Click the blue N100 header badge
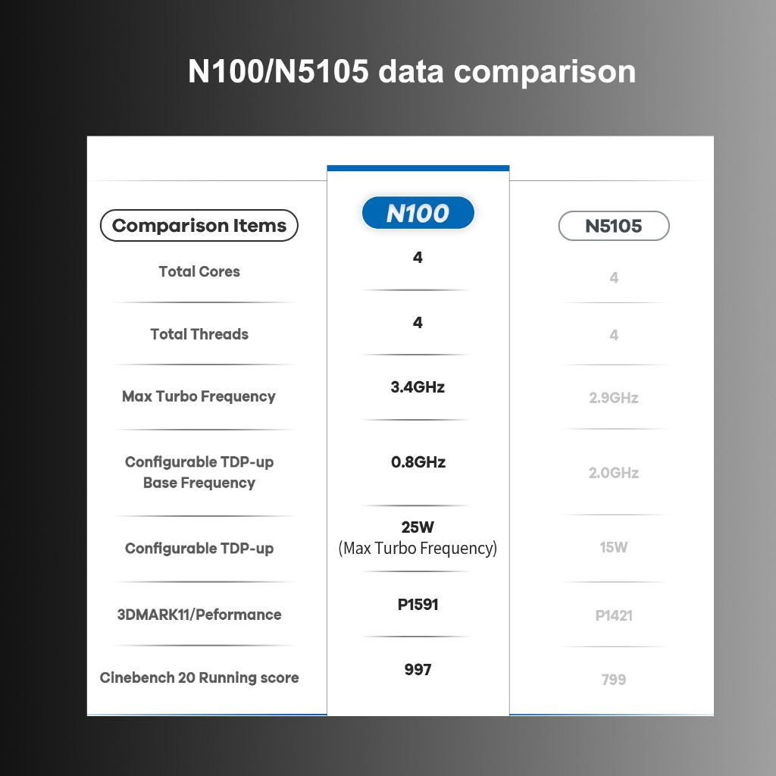The height and width of the screenshot is (776, 776). click(x=418, y=213)
